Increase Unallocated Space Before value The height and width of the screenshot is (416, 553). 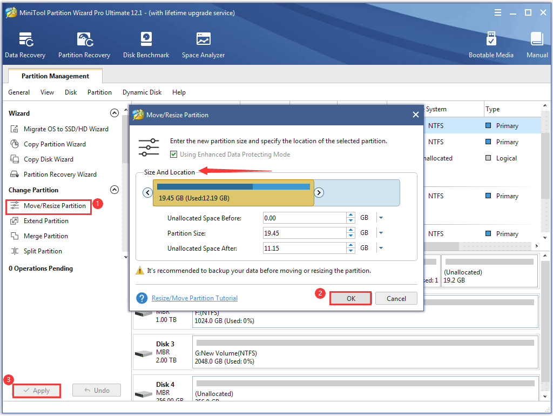click(x=350, y=215)
